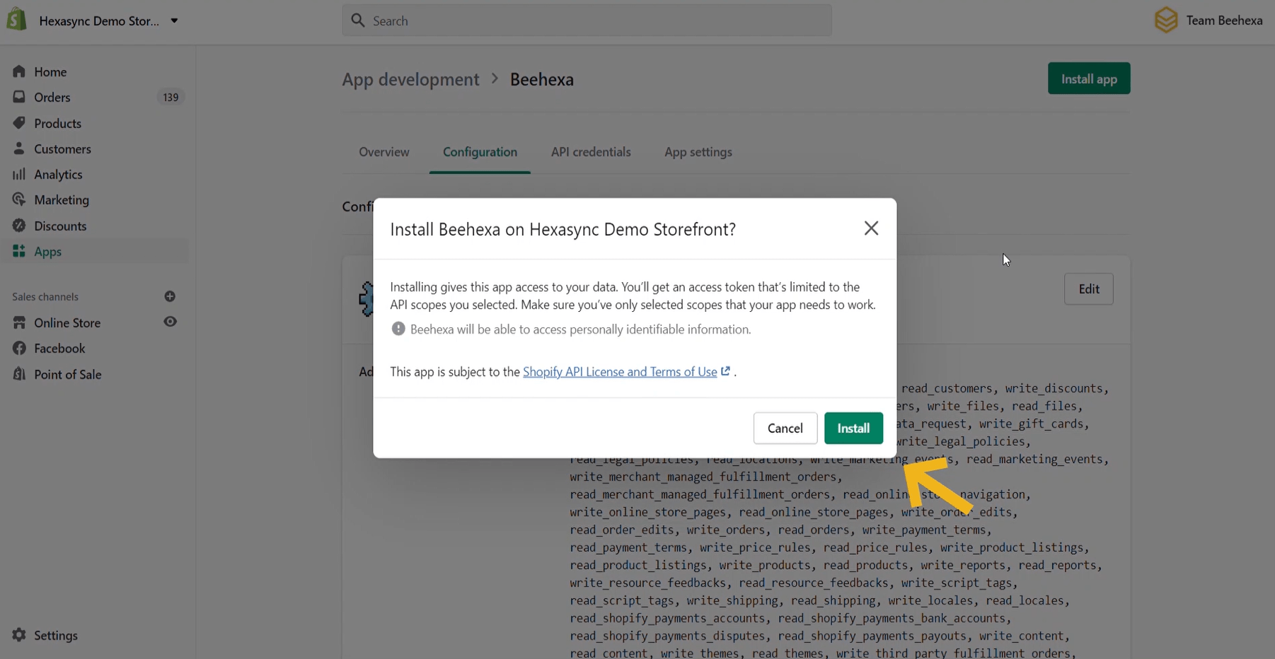
Task: Click the green Install app button
Action: (x=1089, y=78)
